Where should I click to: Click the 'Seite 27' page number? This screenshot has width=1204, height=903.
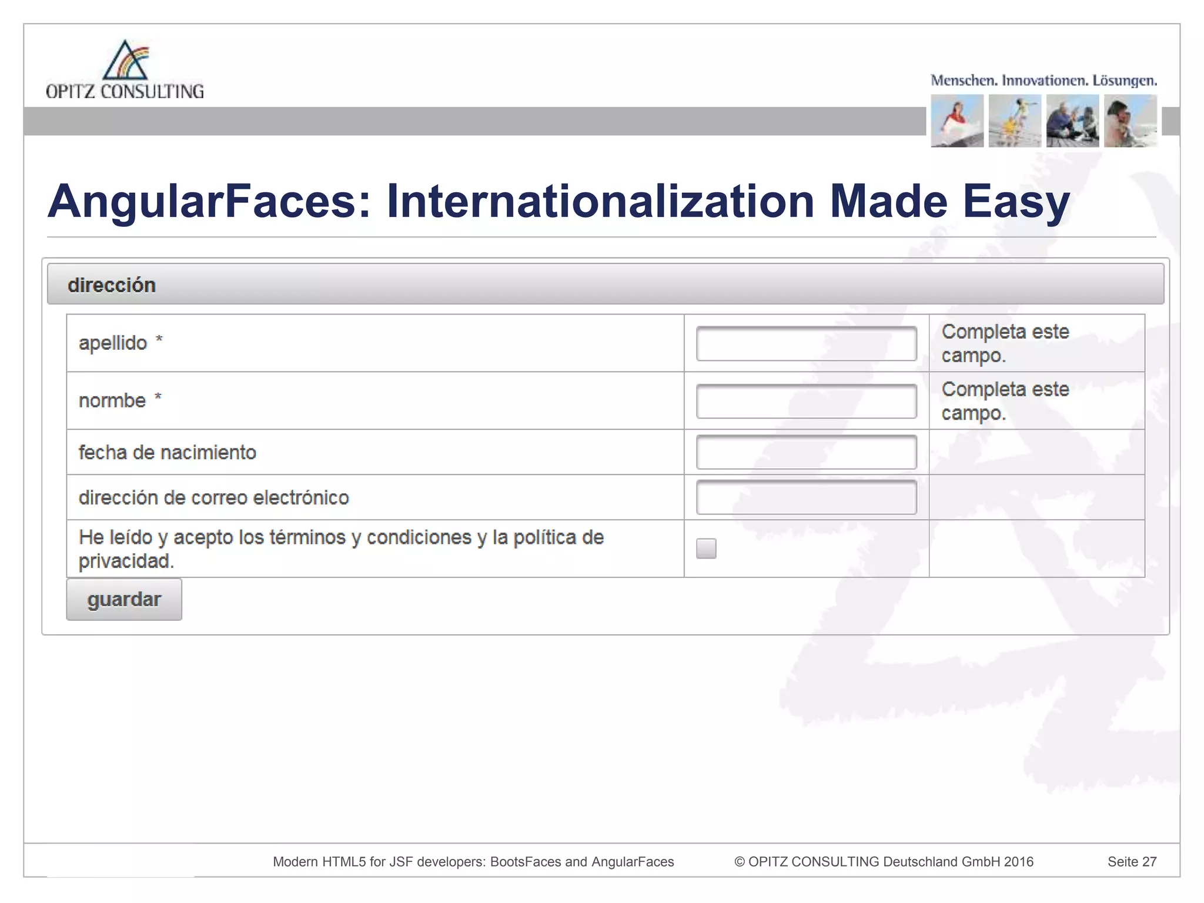[1132, 862]
